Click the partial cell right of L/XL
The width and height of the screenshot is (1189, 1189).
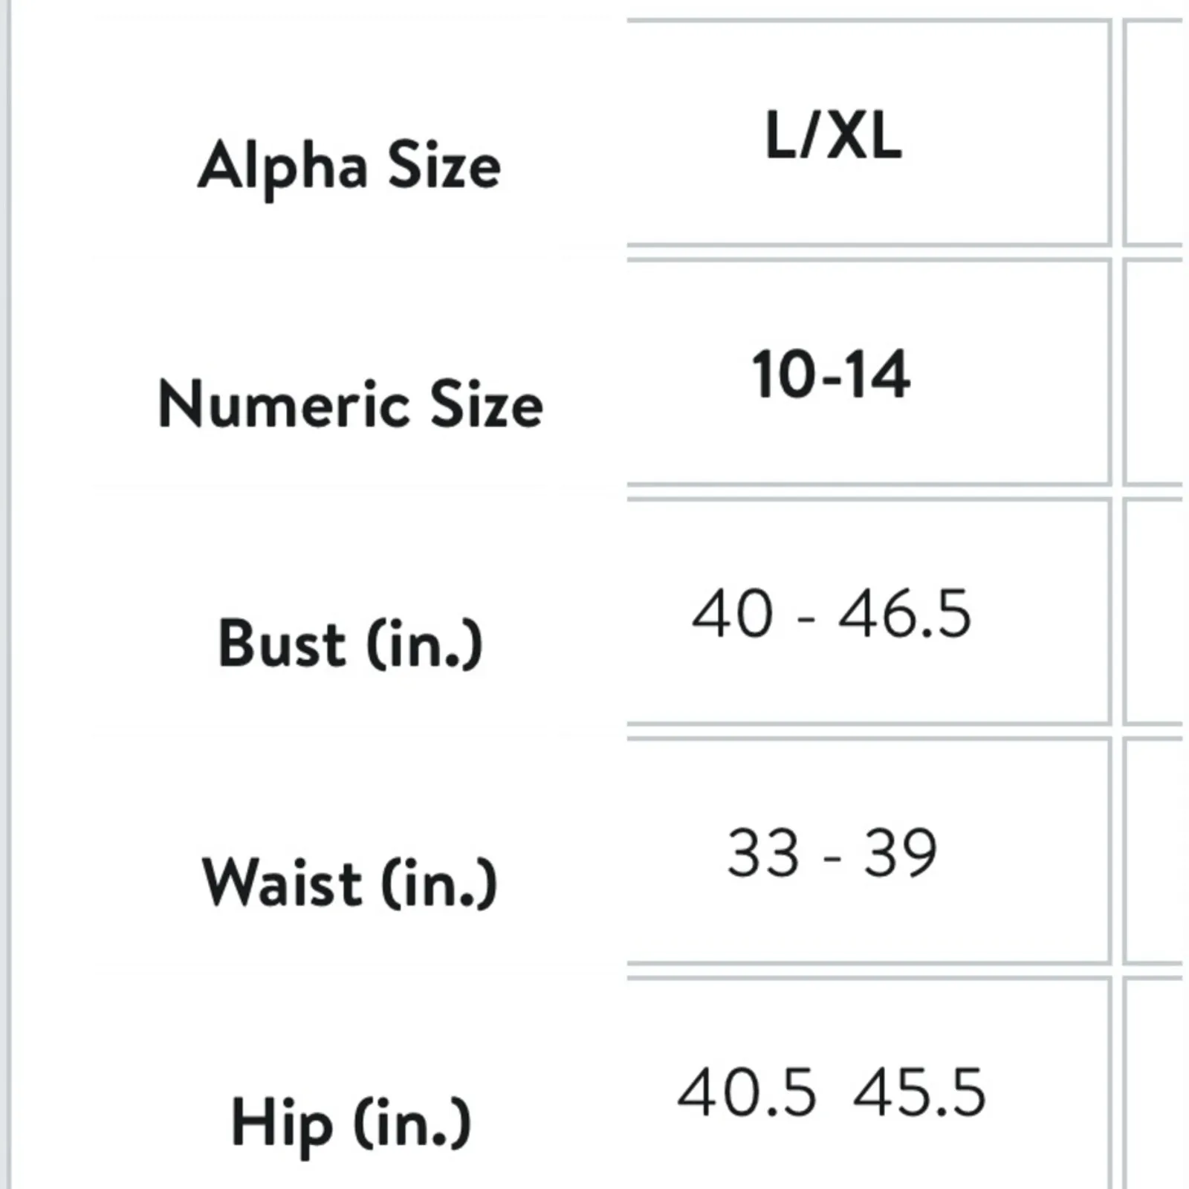coord(1154,134)
